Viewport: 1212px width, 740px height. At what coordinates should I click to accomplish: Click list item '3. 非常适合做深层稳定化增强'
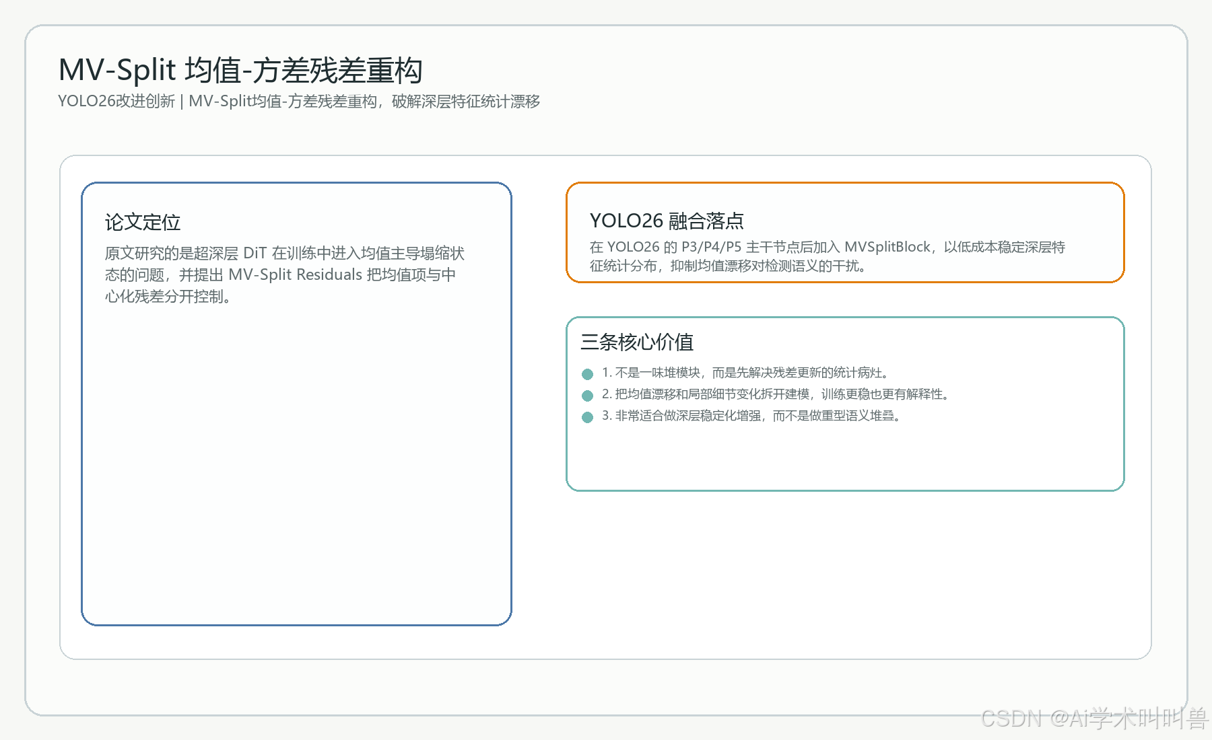(752, 416)
